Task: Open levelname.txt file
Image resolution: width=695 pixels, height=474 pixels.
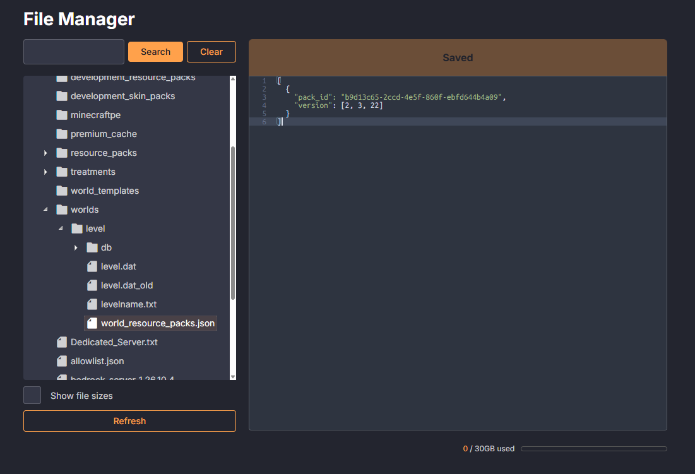Action: click(129, 304)
